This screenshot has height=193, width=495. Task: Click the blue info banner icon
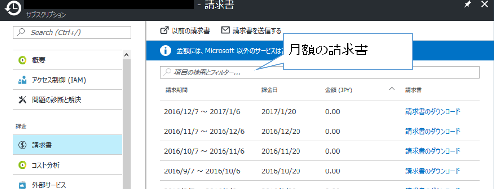click(x=166, y=51)
